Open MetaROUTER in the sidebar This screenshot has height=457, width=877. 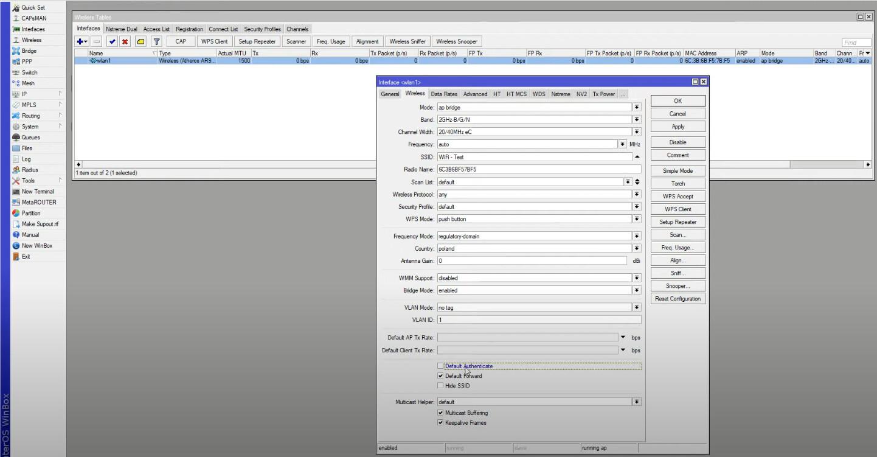38,203
